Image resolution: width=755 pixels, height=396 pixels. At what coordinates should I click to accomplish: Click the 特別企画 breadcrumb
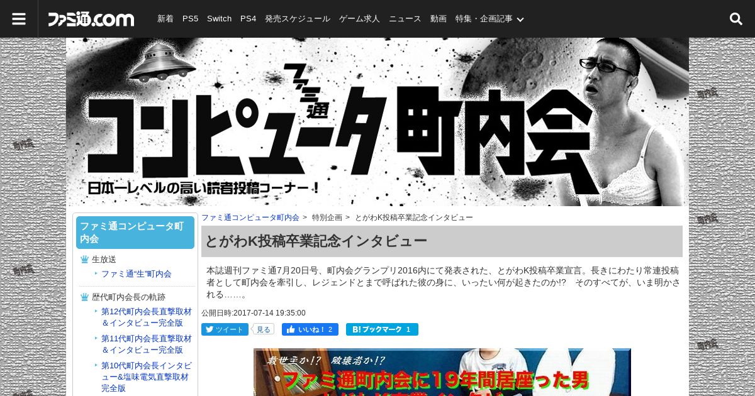tap(327, 217)
